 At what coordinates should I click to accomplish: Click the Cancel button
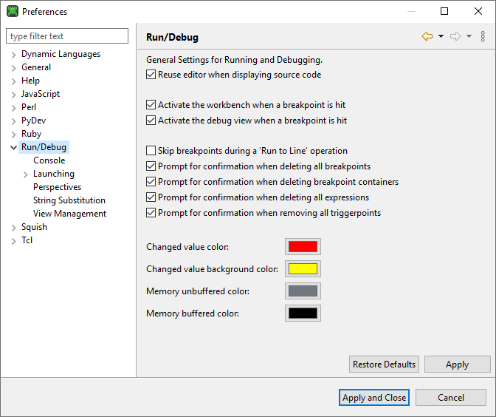click(451, 397)
